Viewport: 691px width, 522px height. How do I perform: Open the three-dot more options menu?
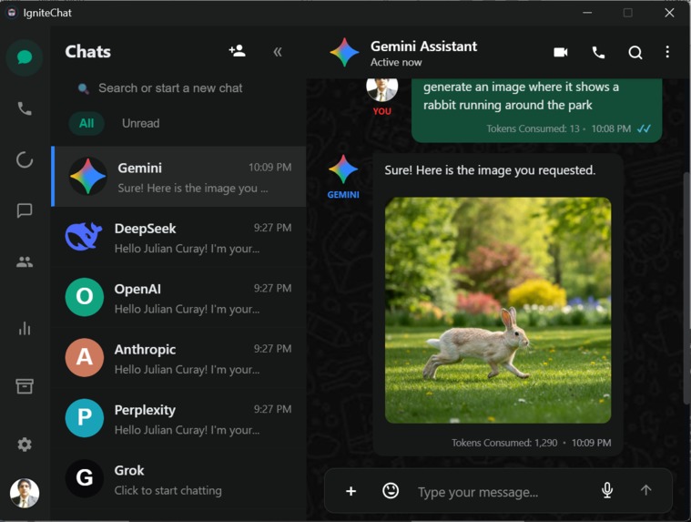click(667, 52)
